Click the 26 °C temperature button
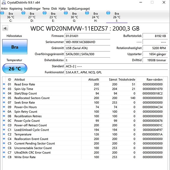Screen dimensions: 170x170 (x=15, y=69)
